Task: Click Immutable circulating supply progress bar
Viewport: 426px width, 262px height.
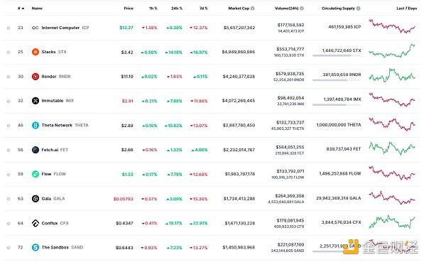Action: click(337, 104)
